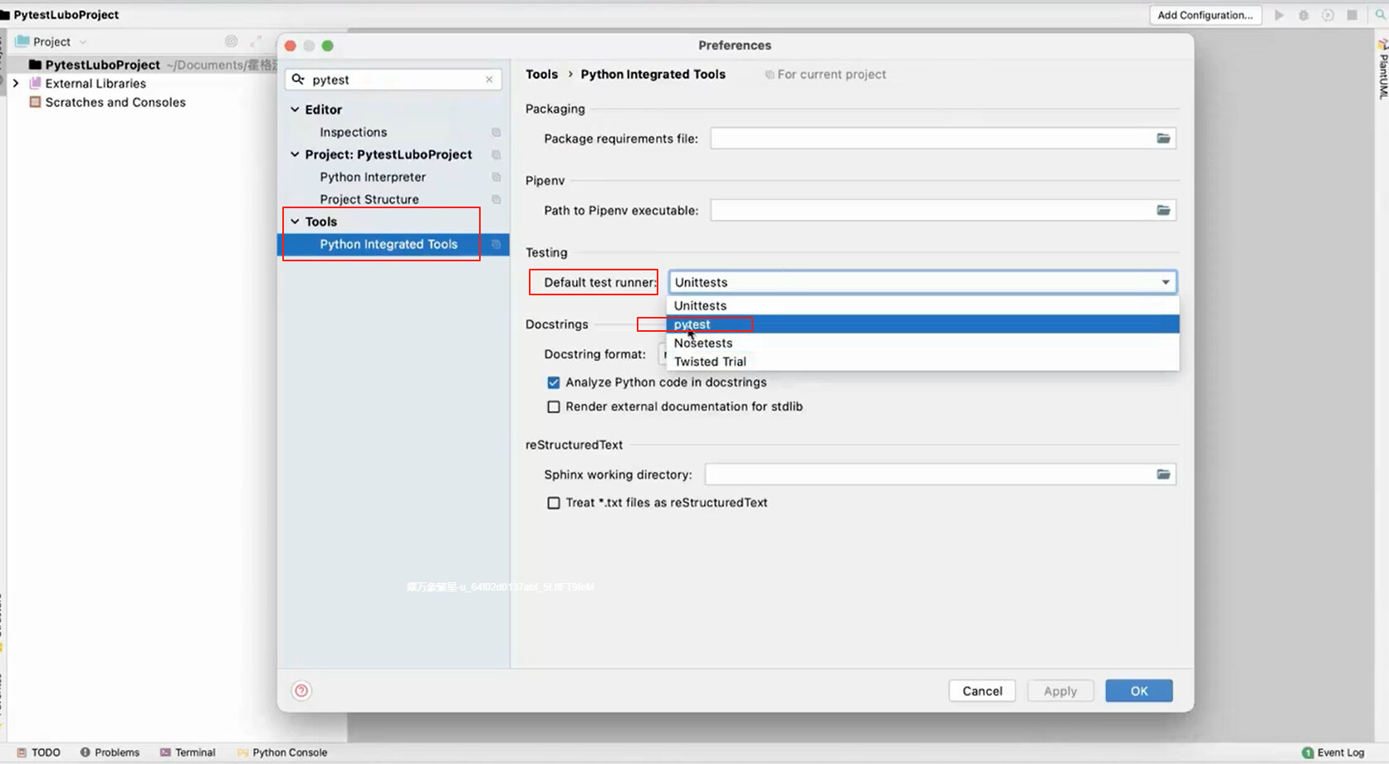Open Event Log in status bar

1333,752
